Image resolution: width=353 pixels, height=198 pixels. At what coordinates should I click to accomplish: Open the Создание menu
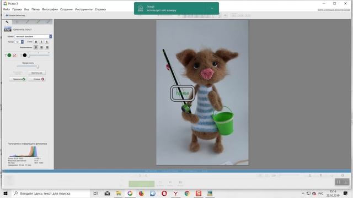[x=66, y=9]
